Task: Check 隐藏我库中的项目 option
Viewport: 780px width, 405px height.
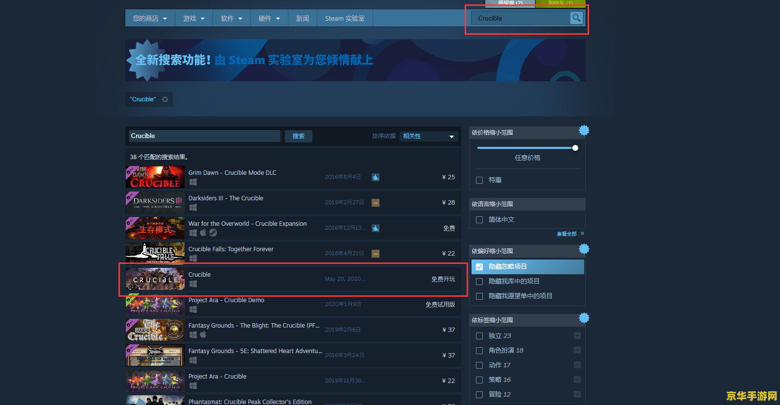Action: point(479,282)
